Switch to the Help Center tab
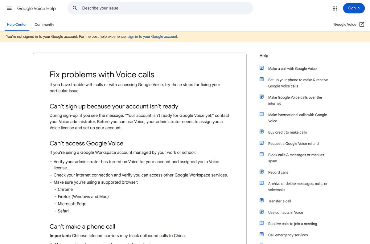The height and width of the screenshot is (244, 370). pyautogui.click(x=17, y=24)
